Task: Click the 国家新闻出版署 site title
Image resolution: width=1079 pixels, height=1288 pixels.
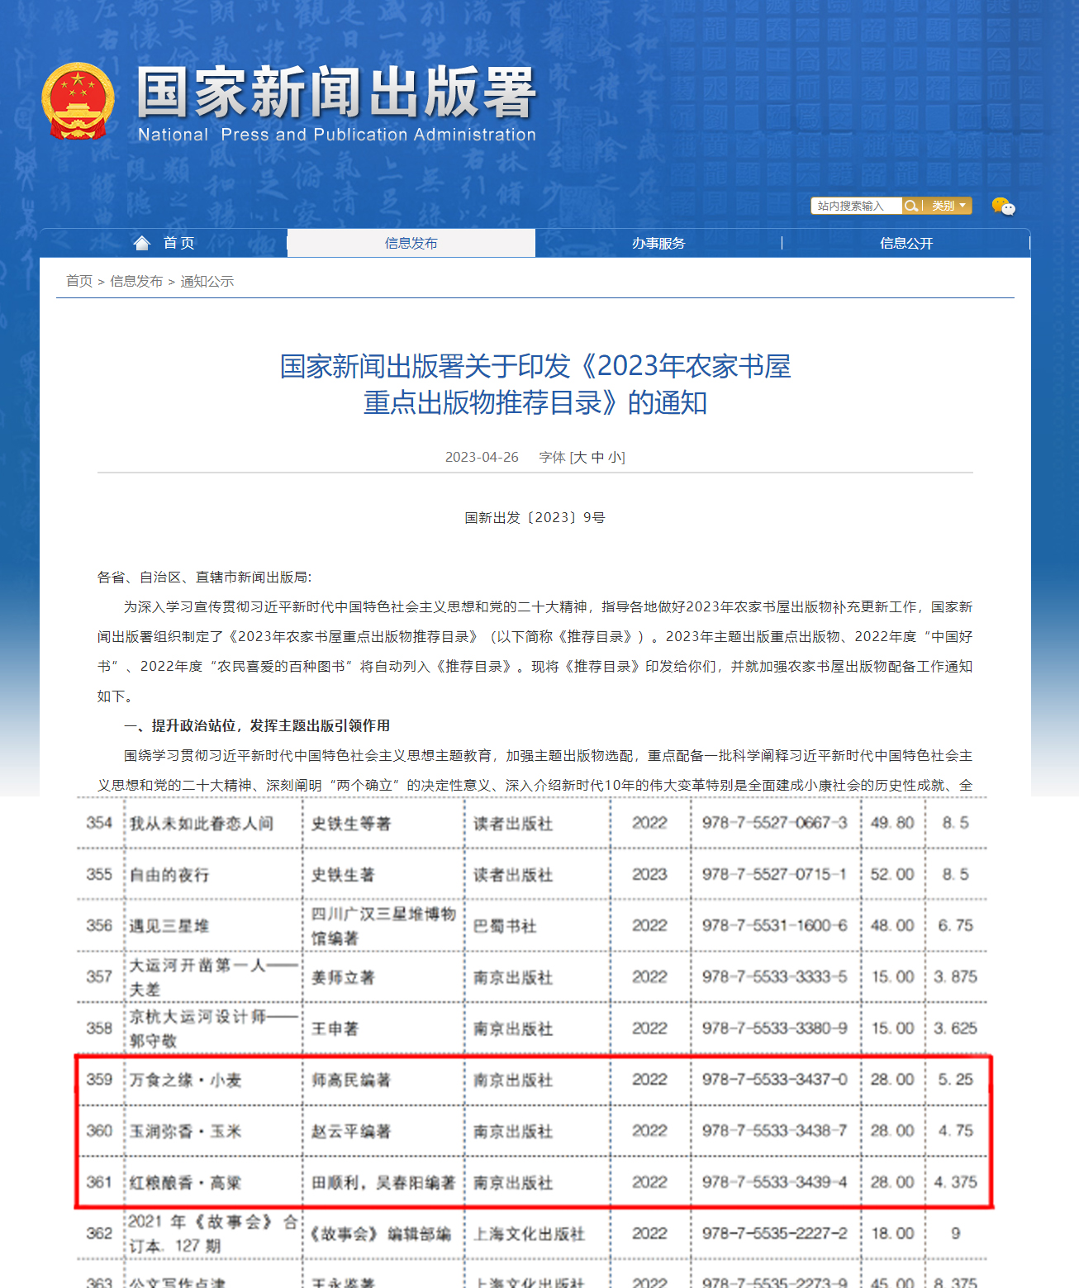Action: pyautogui.click(x=337, y=93)
